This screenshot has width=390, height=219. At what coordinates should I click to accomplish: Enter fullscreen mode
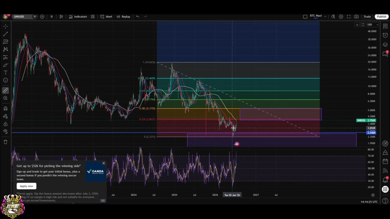(349, 16)
